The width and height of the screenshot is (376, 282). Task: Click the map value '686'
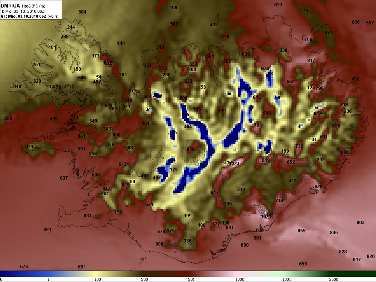click(159, 244)
